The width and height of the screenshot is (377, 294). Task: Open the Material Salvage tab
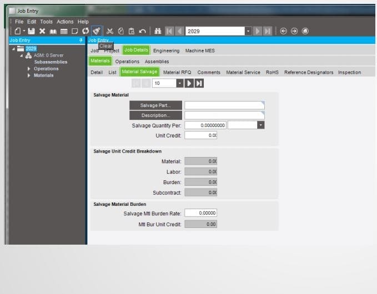(139, 72)
